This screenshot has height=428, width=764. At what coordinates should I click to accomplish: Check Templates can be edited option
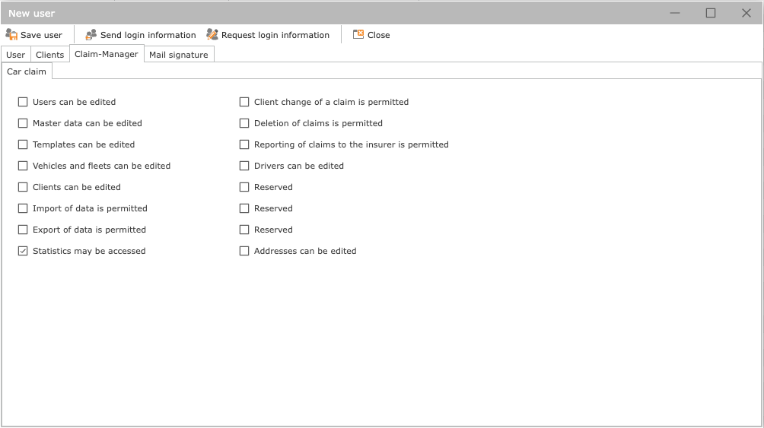23,144
